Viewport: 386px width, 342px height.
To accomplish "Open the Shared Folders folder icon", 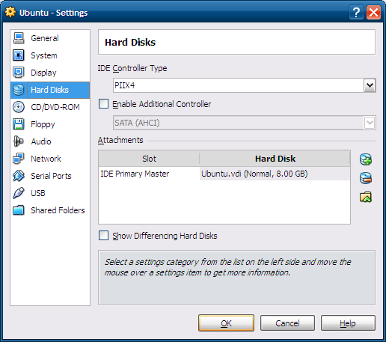I will [x=19, y=210].
